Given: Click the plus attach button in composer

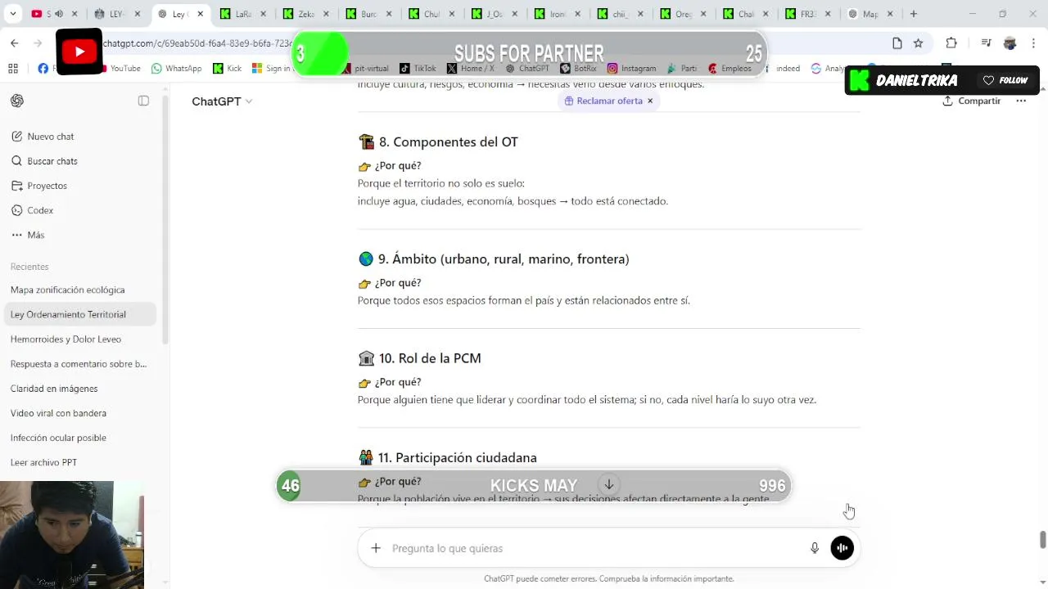Looking at the screenshot, I should click(x=376, y=548).
